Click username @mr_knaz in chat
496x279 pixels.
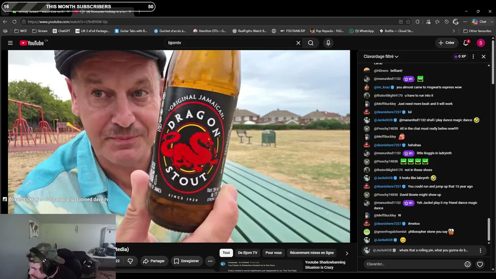point(382,87)
